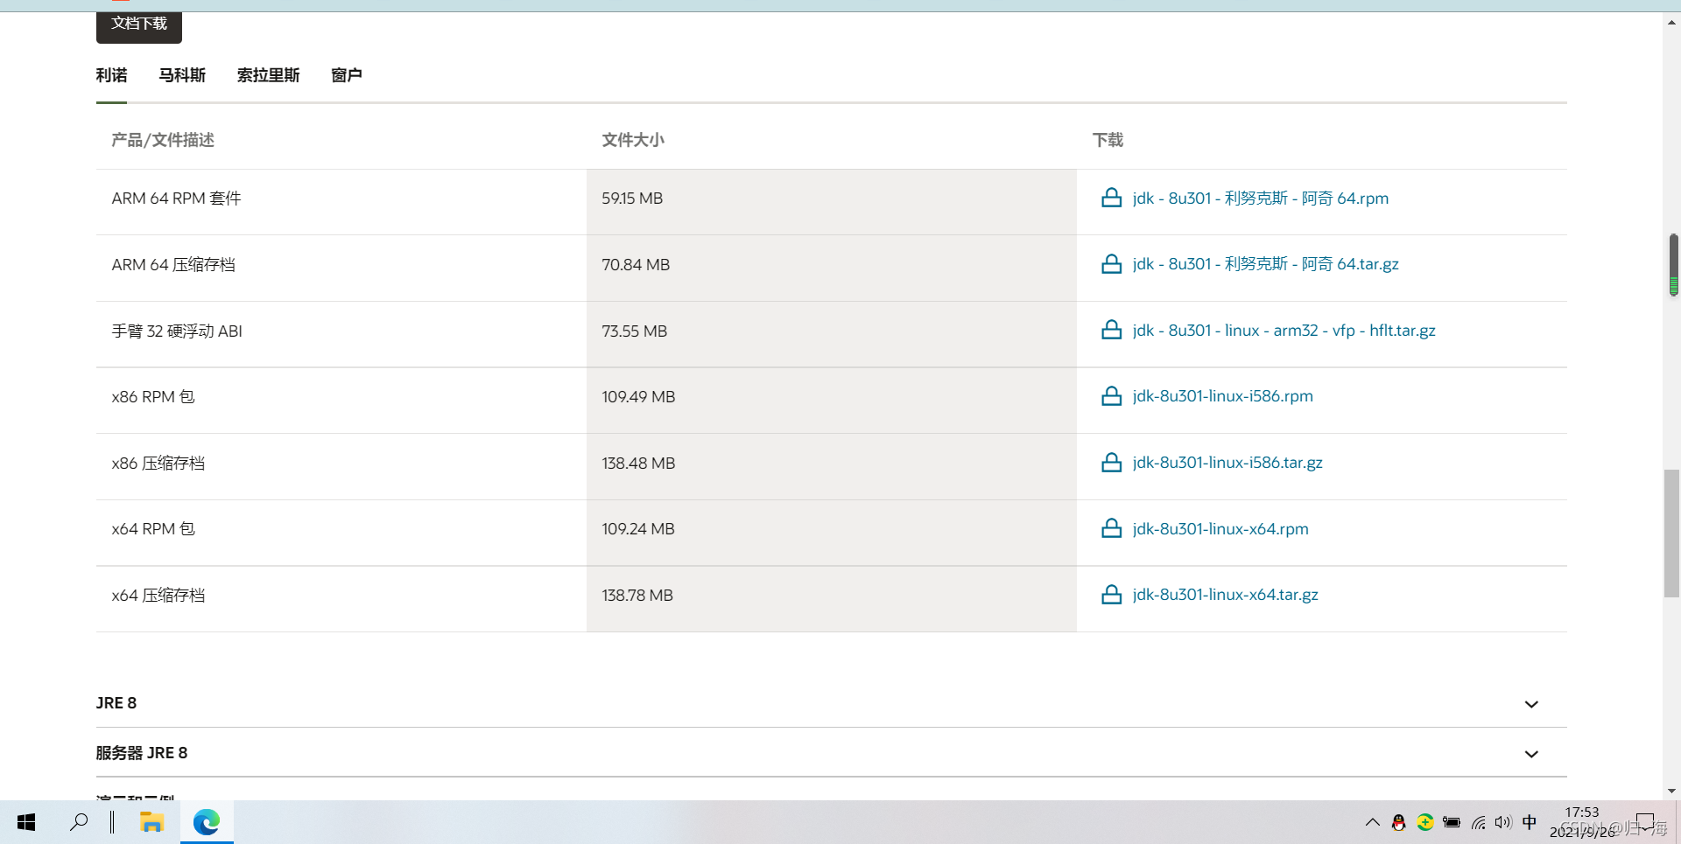Image resolution: width=1681 pixels, height=844 pixels.
Task: Click the x64 RPM 包 description cell
Action: coord(341,533)
